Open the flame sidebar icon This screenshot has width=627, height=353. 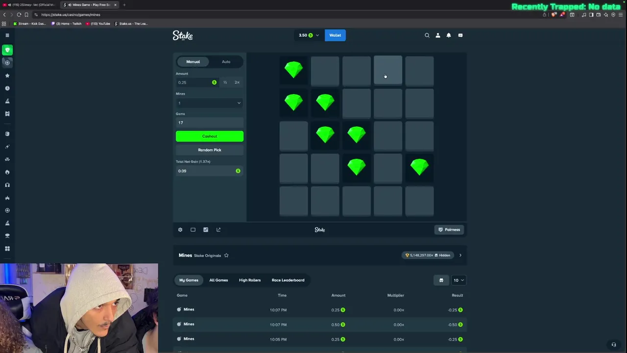point(7,172)
